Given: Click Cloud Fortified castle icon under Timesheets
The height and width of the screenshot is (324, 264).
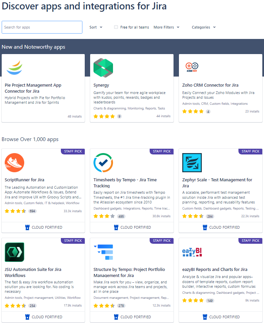Looking at the screenshot, I should coord(116,227).
